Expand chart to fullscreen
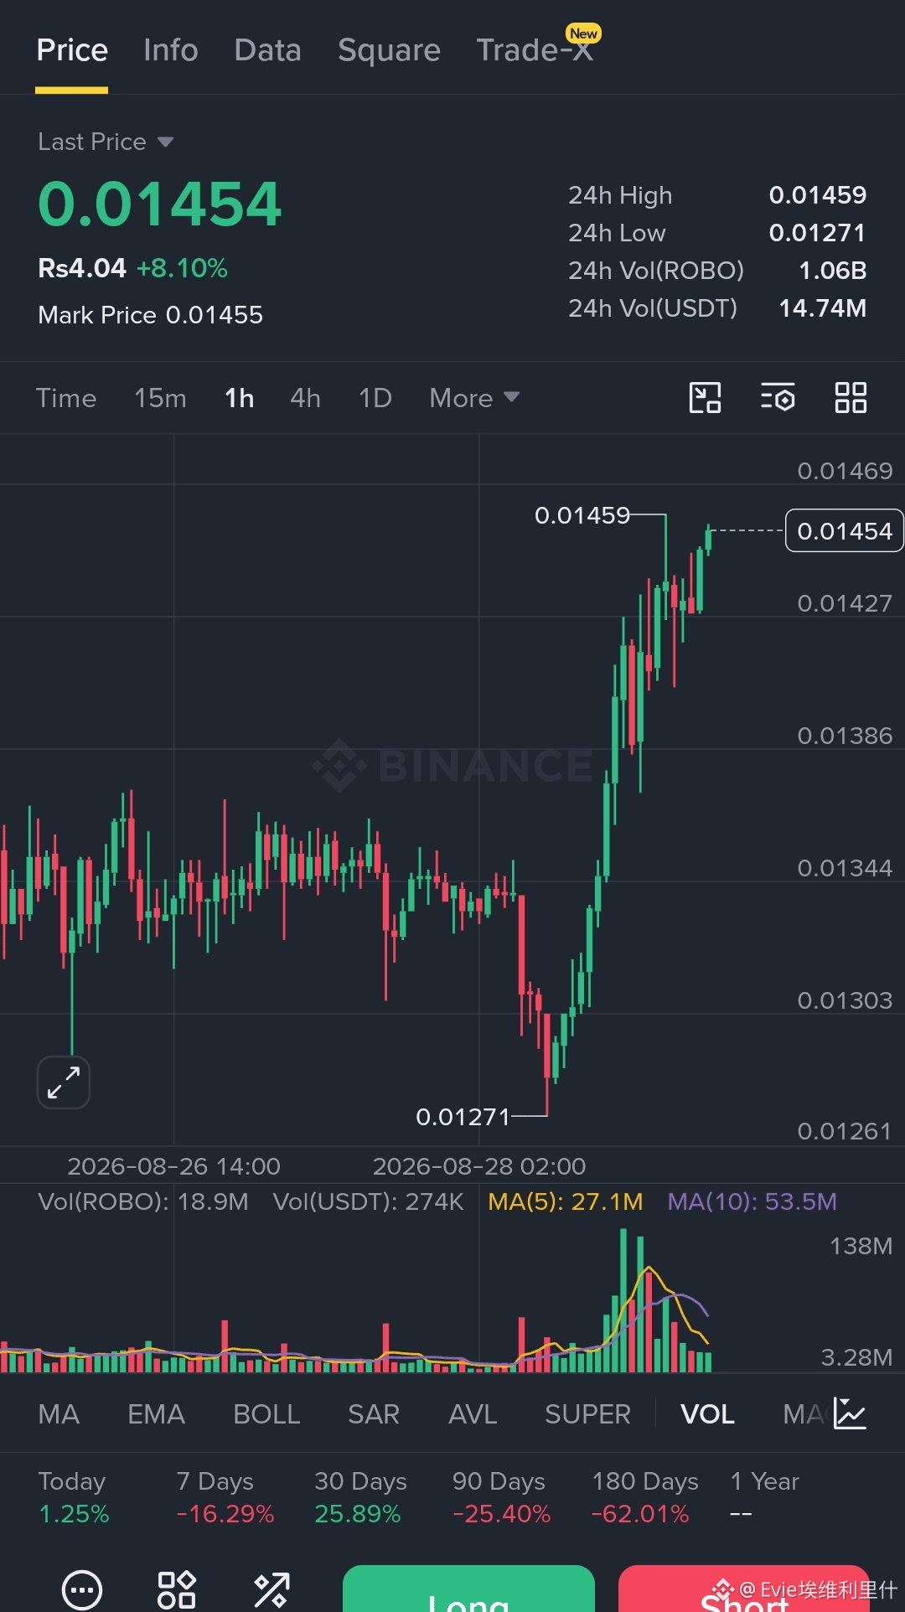 (x=64, y=1082)
